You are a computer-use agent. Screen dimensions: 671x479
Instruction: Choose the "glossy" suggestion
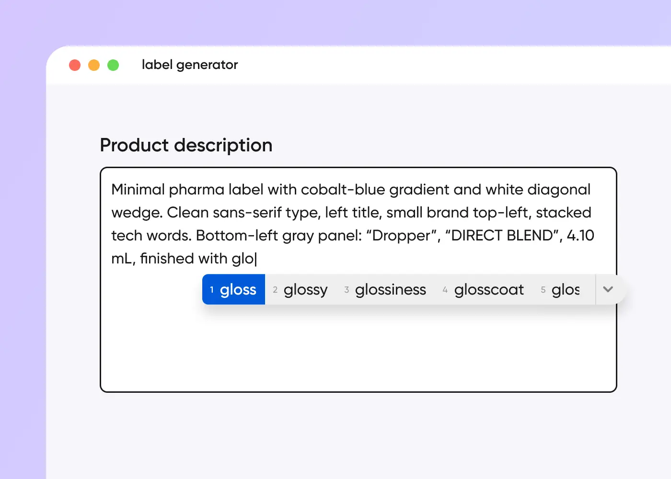pos(301,289)
